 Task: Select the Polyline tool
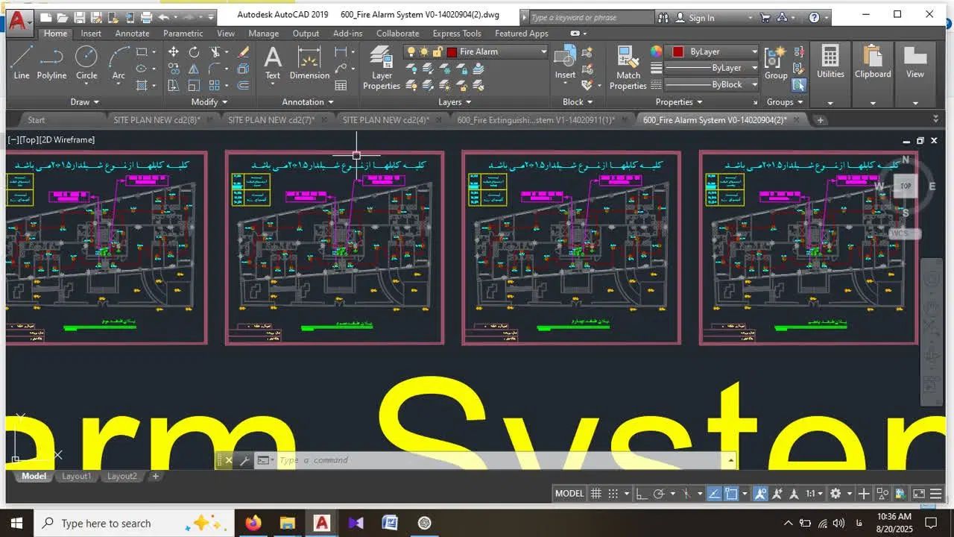point(51,63)
